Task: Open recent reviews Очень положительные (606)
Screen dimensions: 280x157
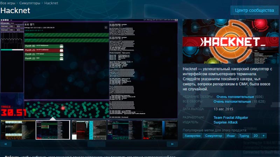Action: click(240, 97)
